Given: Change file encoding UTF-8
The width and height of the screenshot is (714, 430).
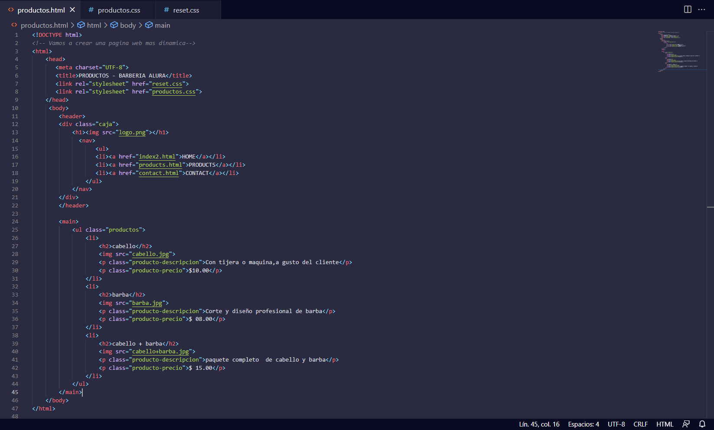Looking at the screenshot, I should coord(616,424).
